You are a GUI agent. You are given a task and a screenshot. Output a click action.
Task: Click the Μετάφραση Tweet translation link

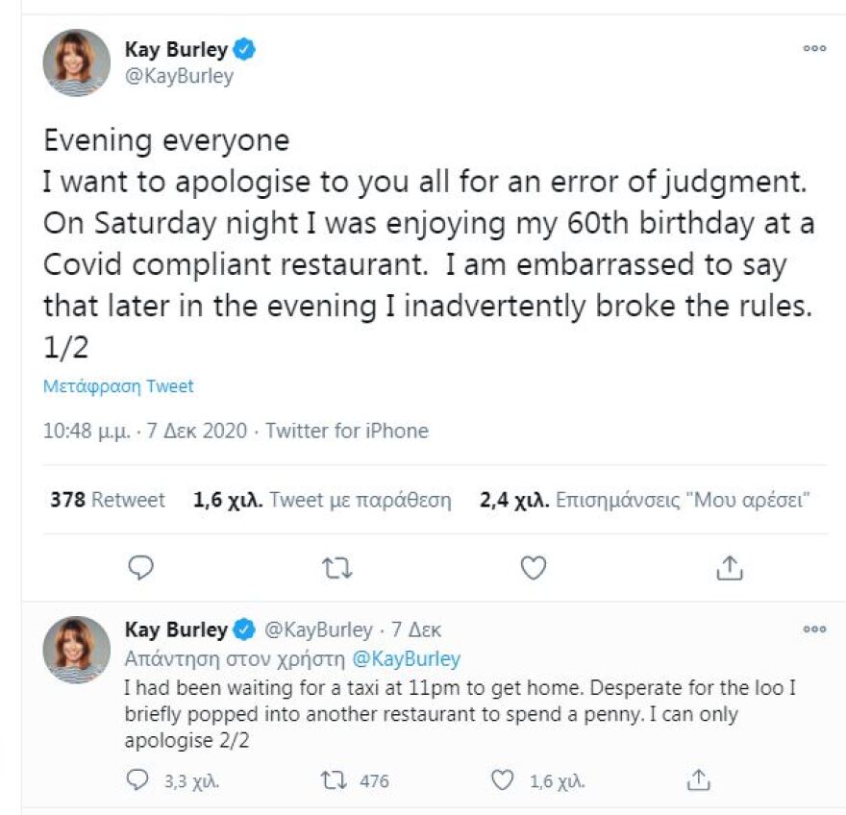118,386
